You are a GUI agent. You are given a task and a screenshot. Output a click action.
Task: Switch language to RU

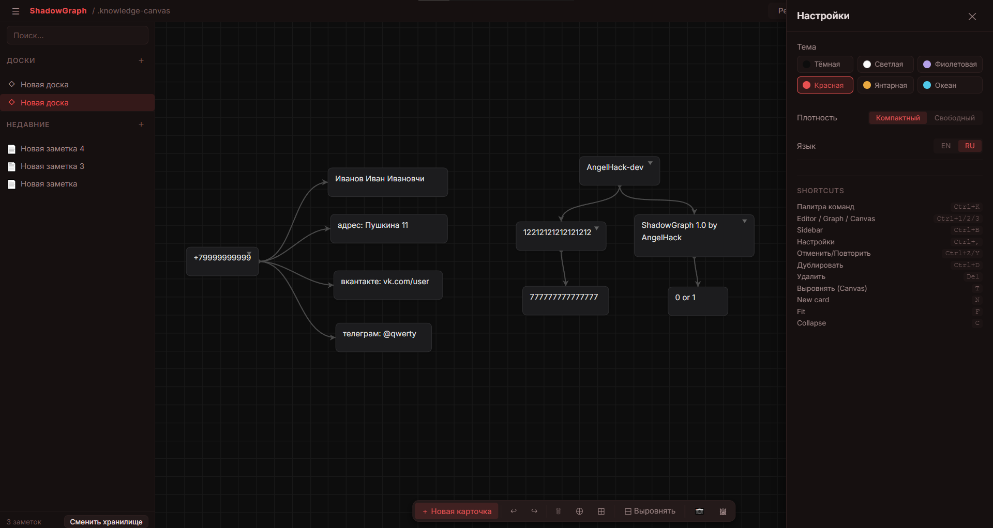point(970,146)
